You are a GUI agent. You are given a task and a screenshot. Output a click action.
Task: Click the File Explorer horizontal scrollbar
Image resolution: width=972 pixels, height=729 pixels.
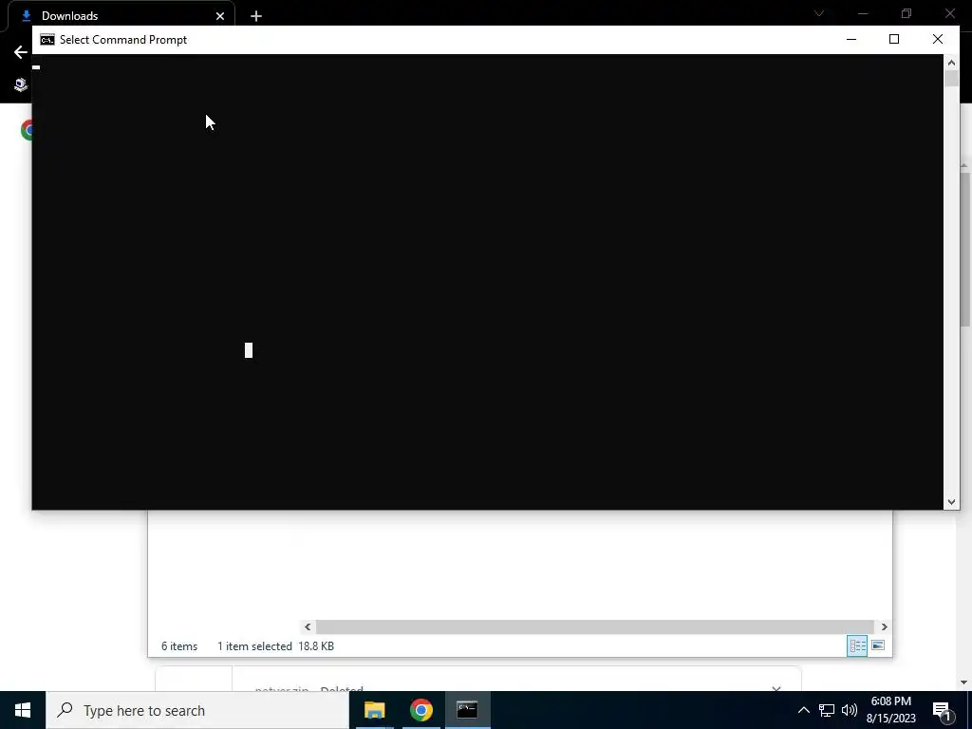(595, 626)
